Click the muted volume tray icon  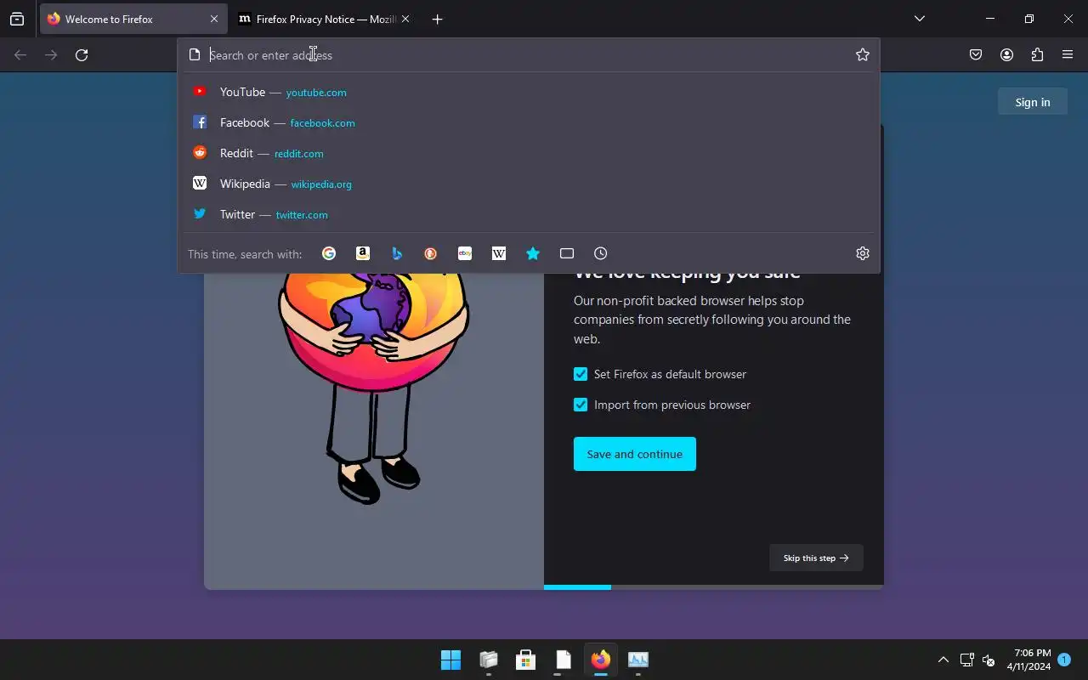[989, 660]
